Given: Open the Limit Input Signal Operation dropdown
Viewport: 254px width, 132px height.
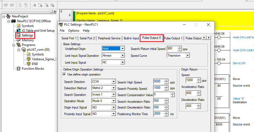Looking at the screenshot, I should [x=123, y=55].
